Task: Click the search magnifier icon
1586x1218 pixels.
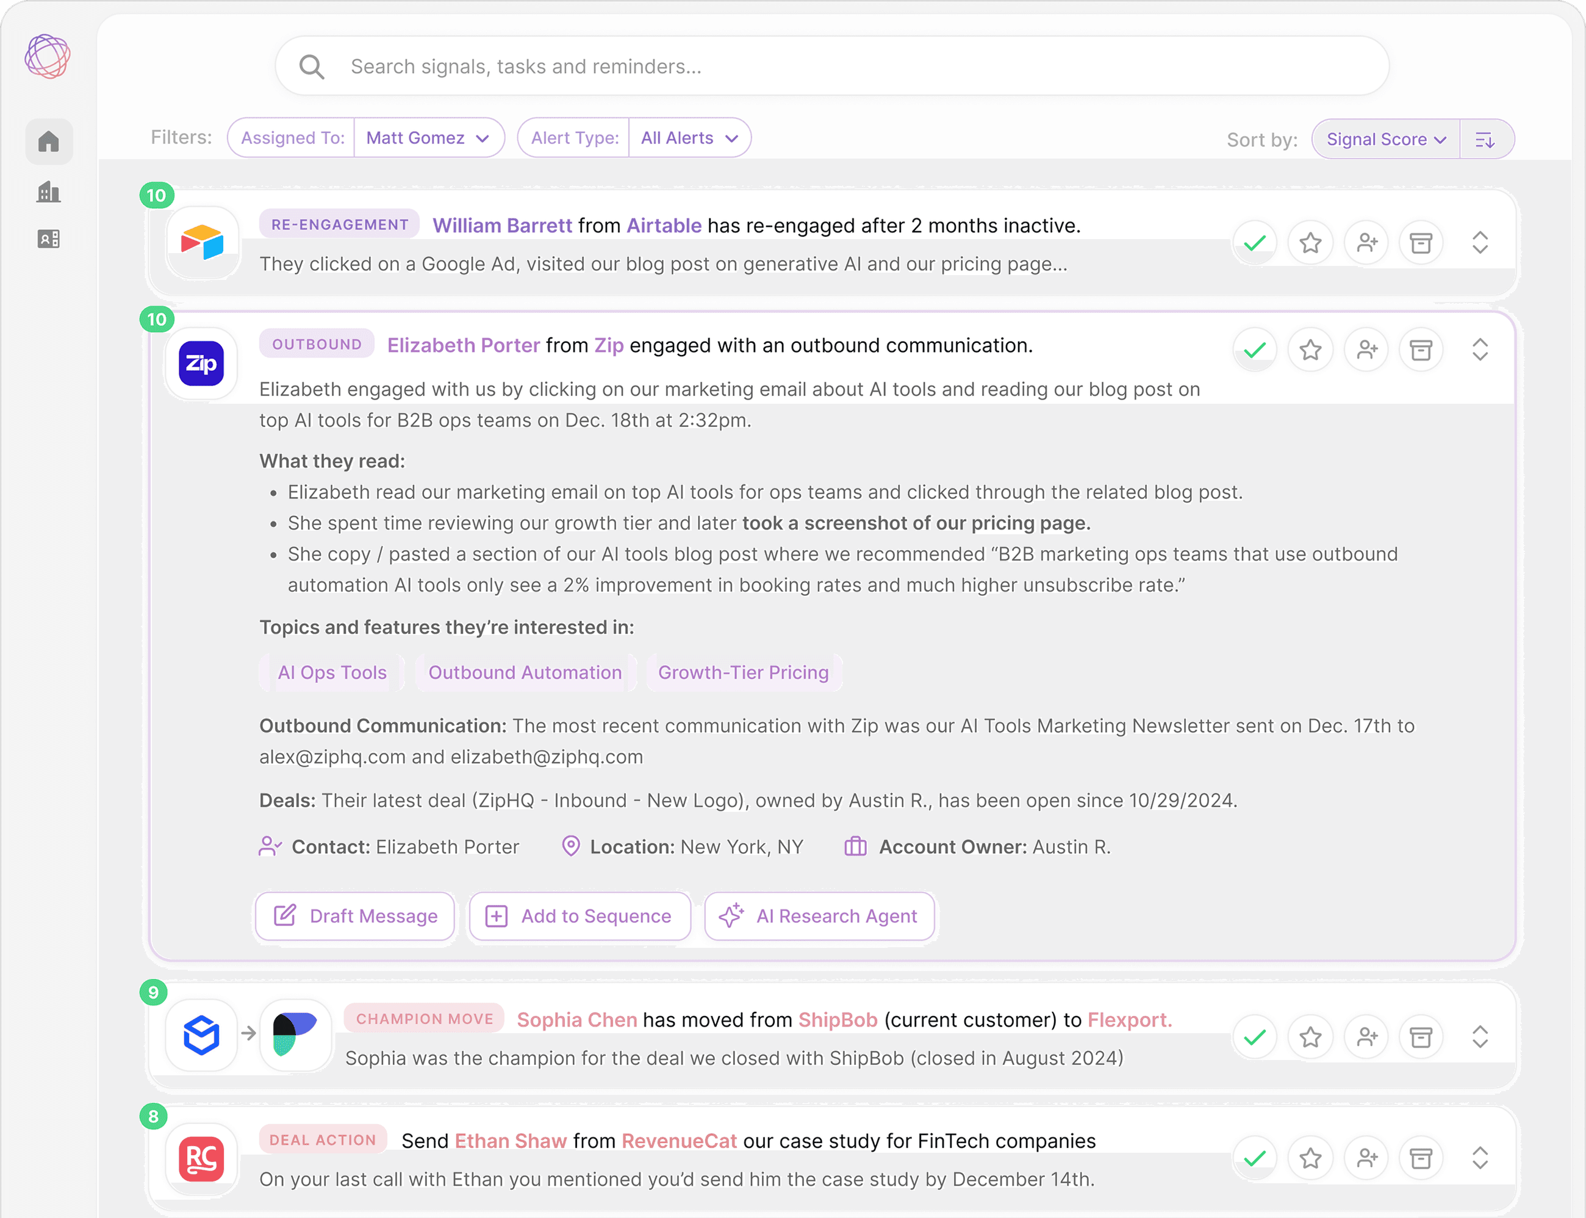Action: point(312,66)
